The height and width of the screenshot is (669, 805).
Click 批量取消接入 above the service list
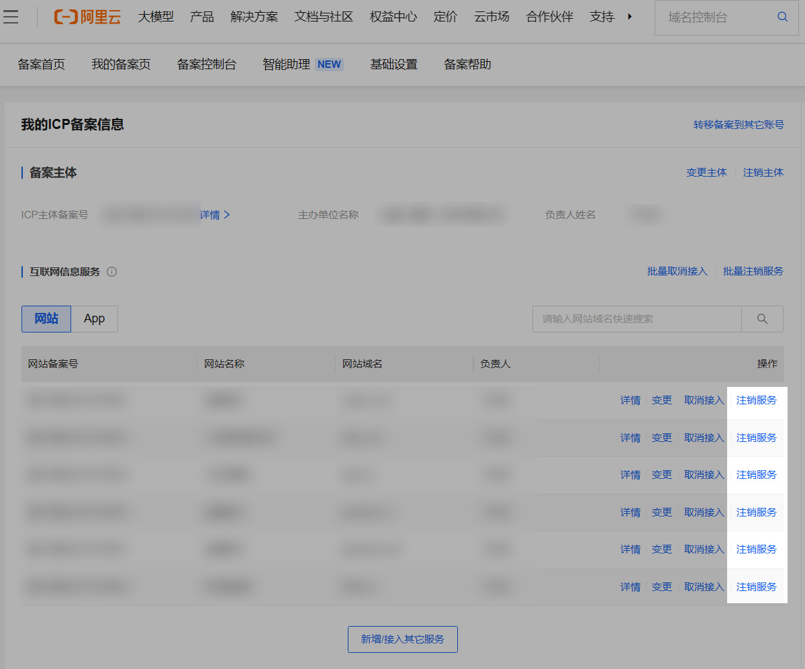(677, 271)
